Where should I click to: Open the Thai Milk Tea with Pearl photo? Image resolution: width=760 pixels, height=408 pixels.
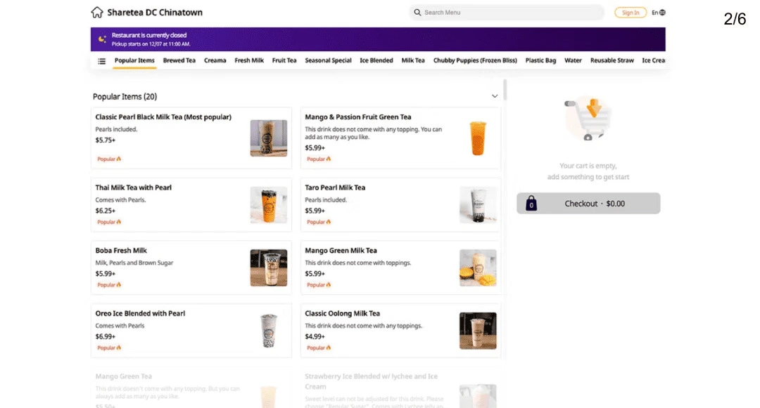(269, 205)
